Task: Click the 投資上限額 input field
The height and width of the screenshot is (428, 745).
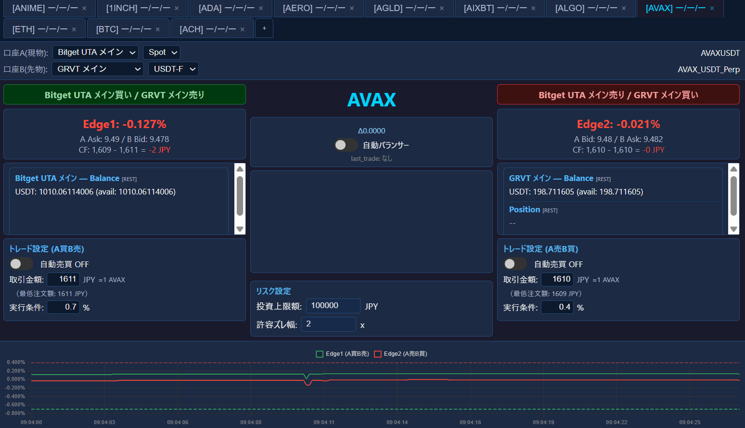Action: 333,306
